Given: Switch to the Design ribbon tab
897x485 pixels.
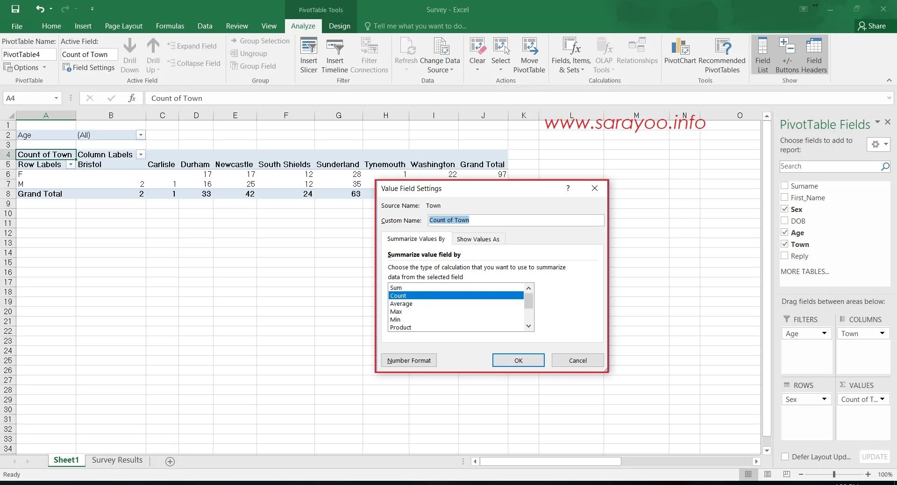Looking at the screenshot, I should [x=339, y=26].
